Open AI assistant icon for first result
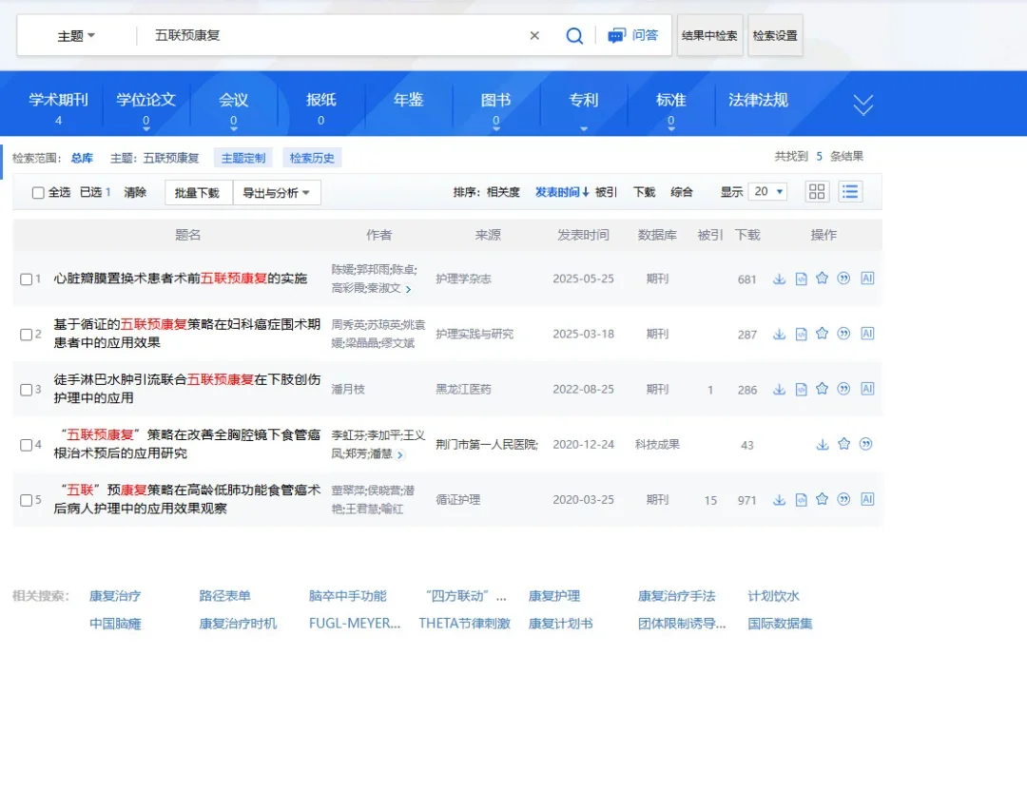This screenshot has width=1027, height=790. point(866,279)
